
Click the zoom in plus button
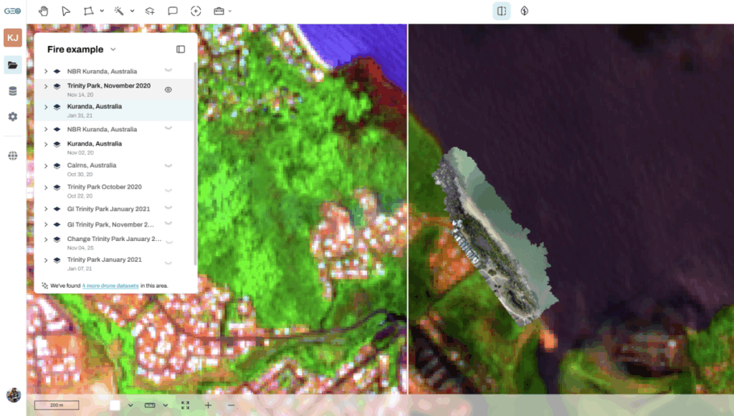coord(208,405)
